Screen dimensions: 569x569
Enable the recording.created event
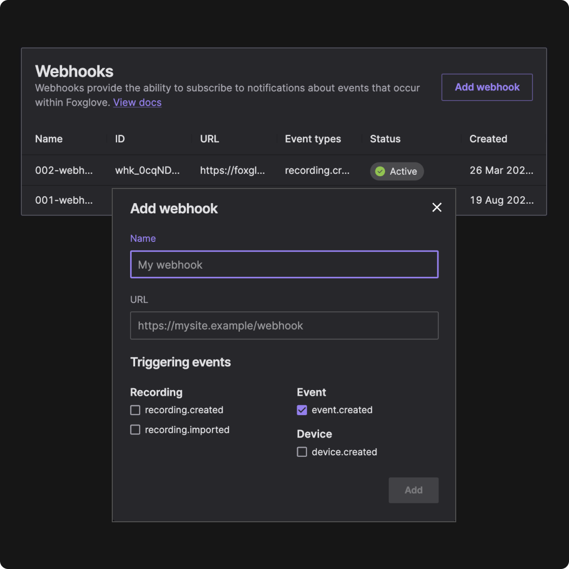(x=135, y=409)
